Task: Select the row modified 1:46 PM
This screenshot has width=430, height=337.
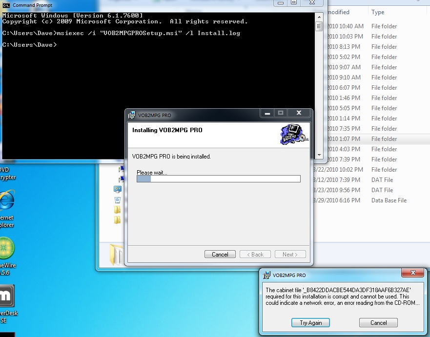Action: click(x=378, y=98)
